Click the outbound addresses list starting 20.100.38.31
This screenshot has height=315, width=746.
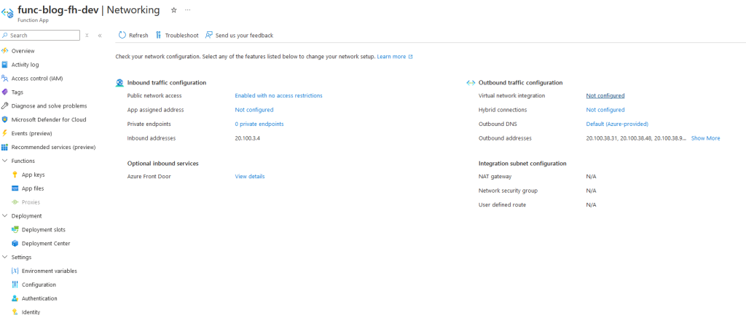636,138
